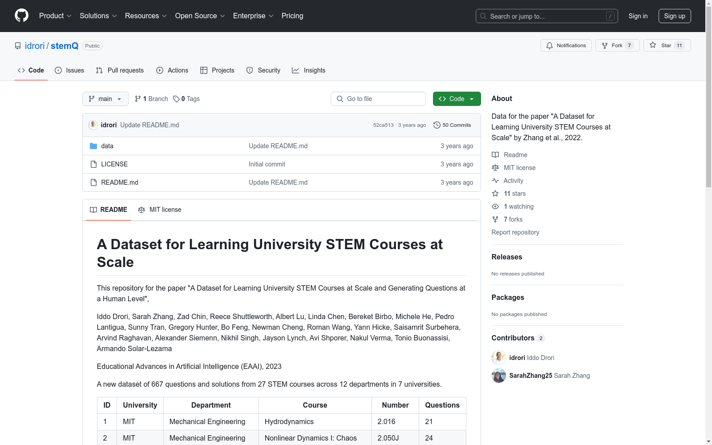The width and height of the screenshot is (712, 445).
Task: Open the Security tab
Action: [x=263, y=70]
